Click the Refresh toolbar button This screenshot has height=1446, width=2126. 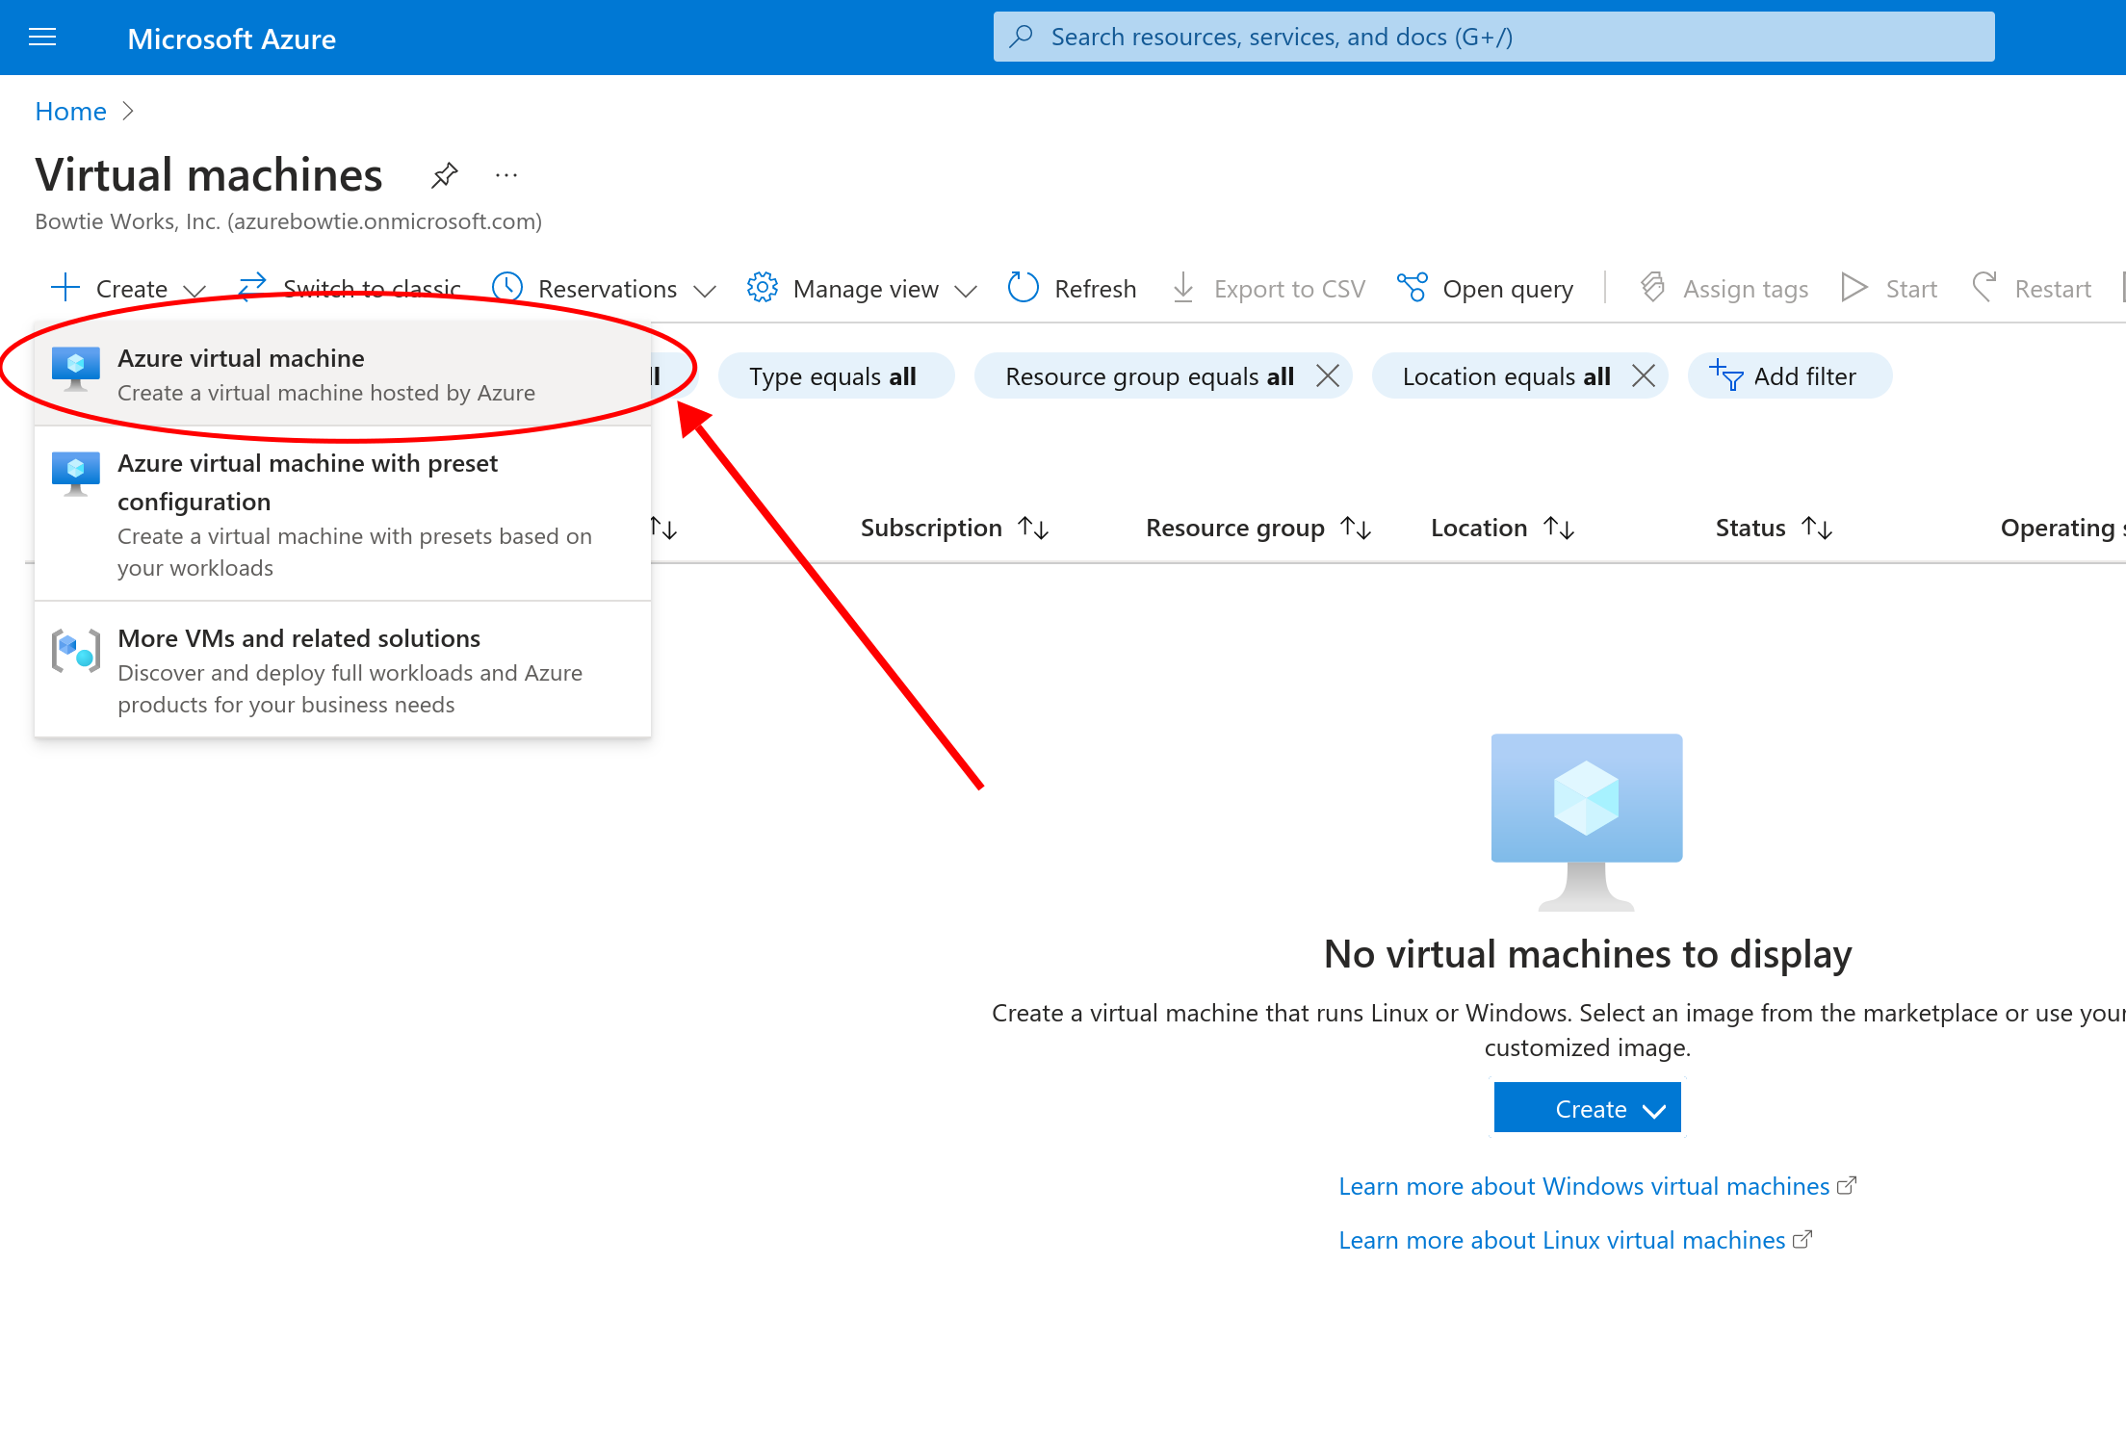coord(1073,288)
